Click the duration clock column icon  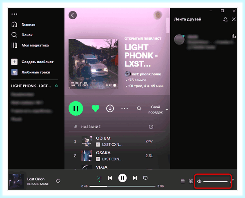pyautogui.click(x=151, y=127)
